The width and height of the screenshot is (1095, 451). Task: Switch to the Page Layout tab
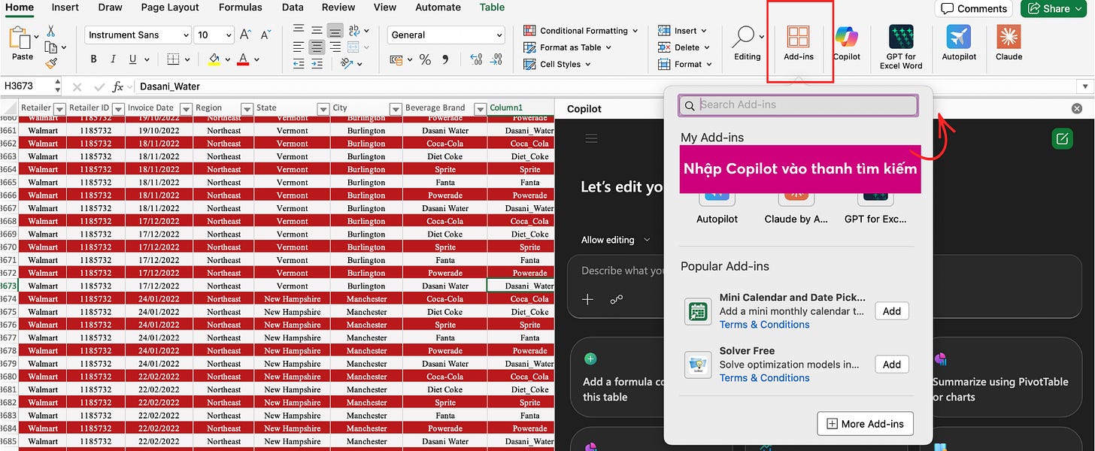tap(170, 8)
